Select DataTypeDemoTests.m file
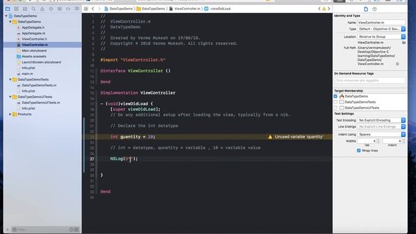The width and height of the screenshot is (416, 234). tap(39, 85)
